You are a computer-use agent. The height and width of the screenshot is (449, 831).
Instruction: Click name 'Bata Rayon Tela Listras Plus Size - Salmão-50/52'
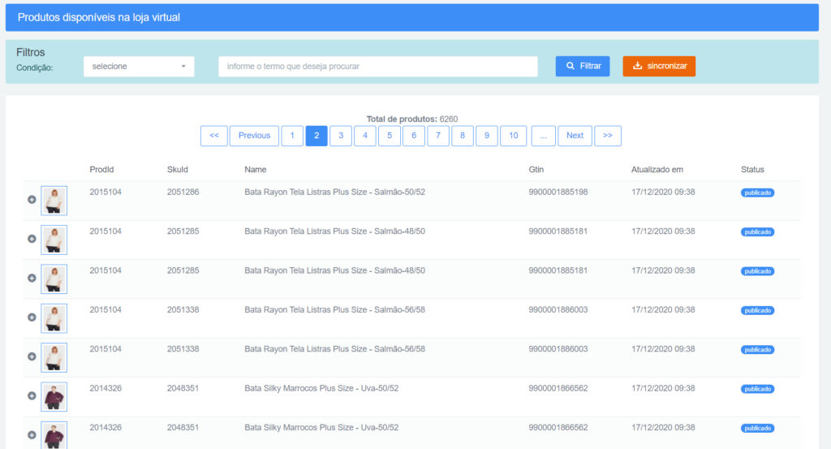pyautogui.click(x=334, y=192)
